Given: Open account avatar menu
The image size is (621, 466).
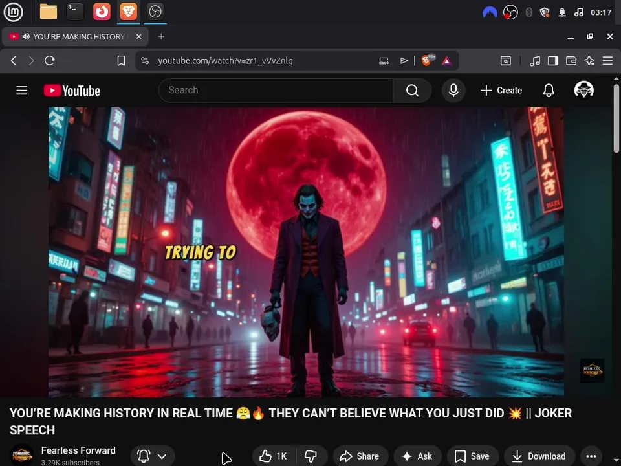Looking at the screenshot, I should click(583, 90).
